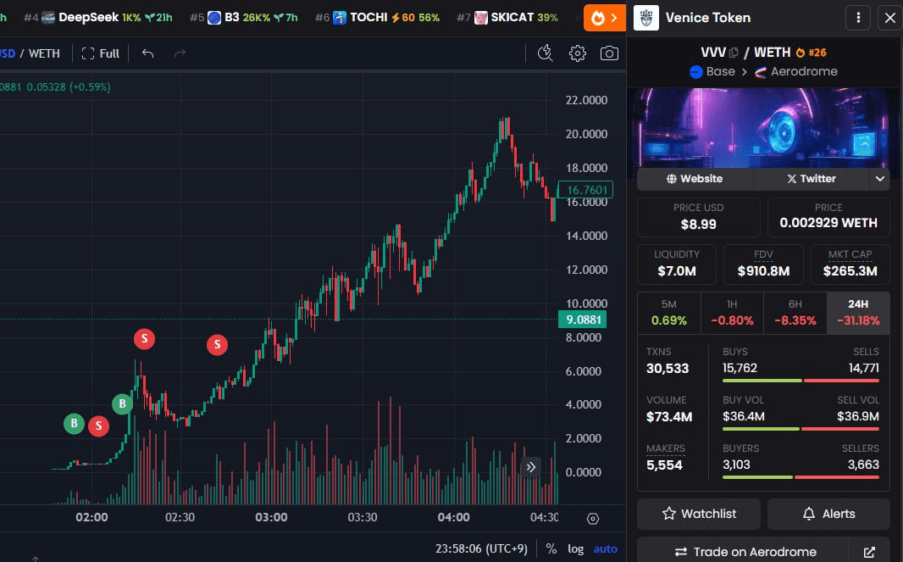Open chart settings gear

(x=577, y=53)
